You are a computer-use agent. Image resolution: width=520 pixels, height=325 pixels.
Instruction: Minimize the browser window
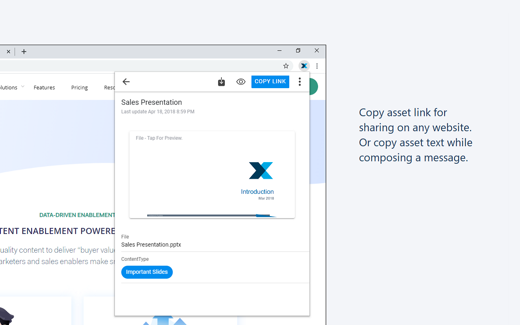279,51
